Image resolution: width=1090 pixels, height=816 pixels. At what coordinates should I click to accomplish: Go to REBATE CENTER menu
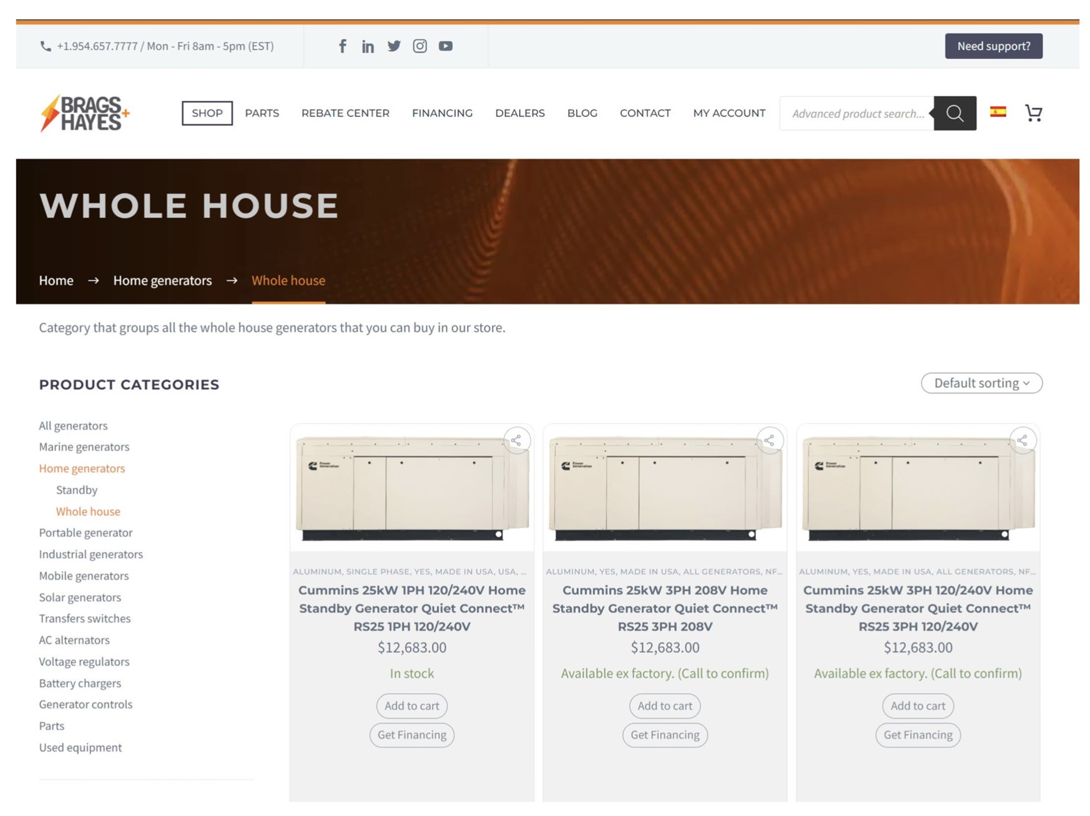345,113
